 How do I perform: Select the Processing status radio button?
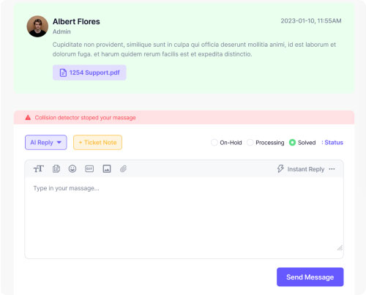tap(250, 143)
